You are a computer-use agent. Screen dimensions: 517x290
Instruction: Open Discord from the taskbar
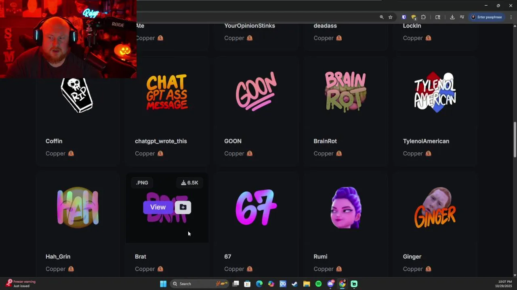click(x=330, y=284)
